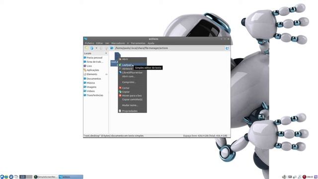Launch the file manager icon on the taskbar
Viewport: 318px width, 179px height.
coord(6,177)
